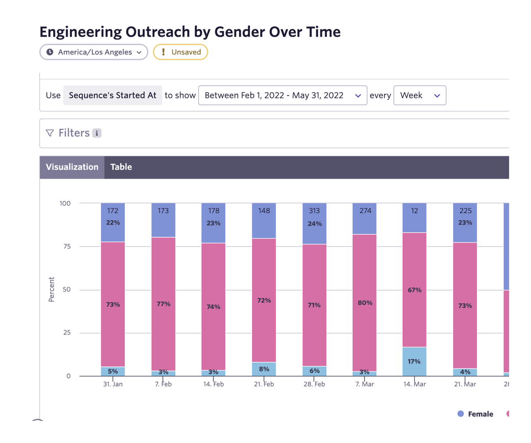
Task: Click the warning icon on the Unsaved badge
Action: [x=163, y=52]
